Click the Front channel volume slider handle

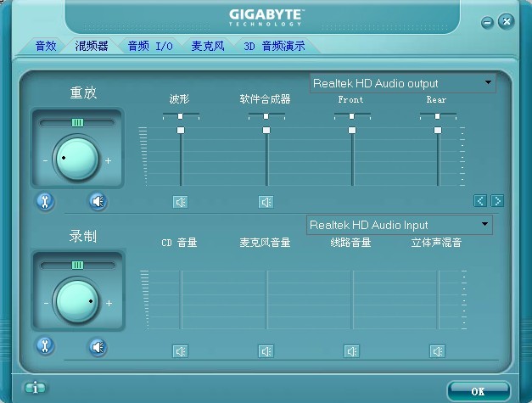[352, 131]
